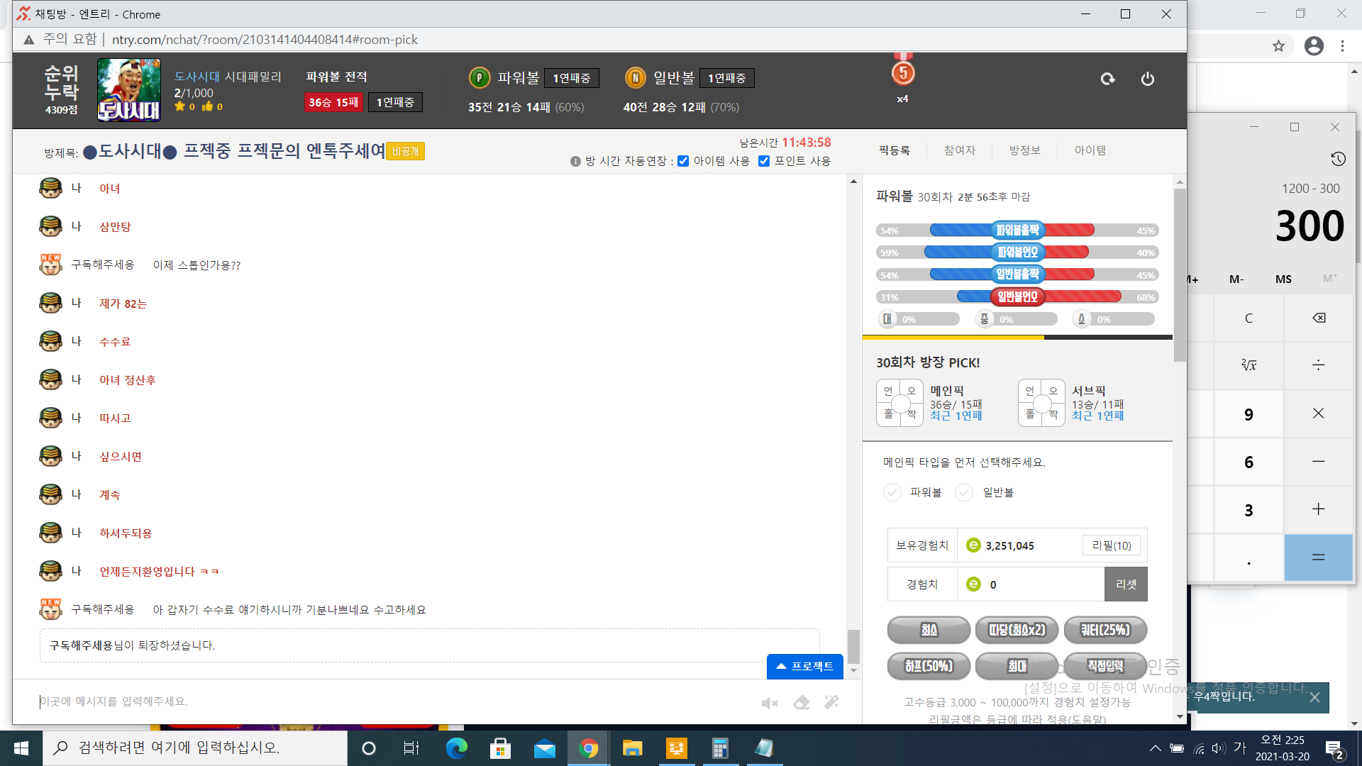Click the refresh icon in chat header
The height and width of the screenshot is (766, 1362).
1107,79
